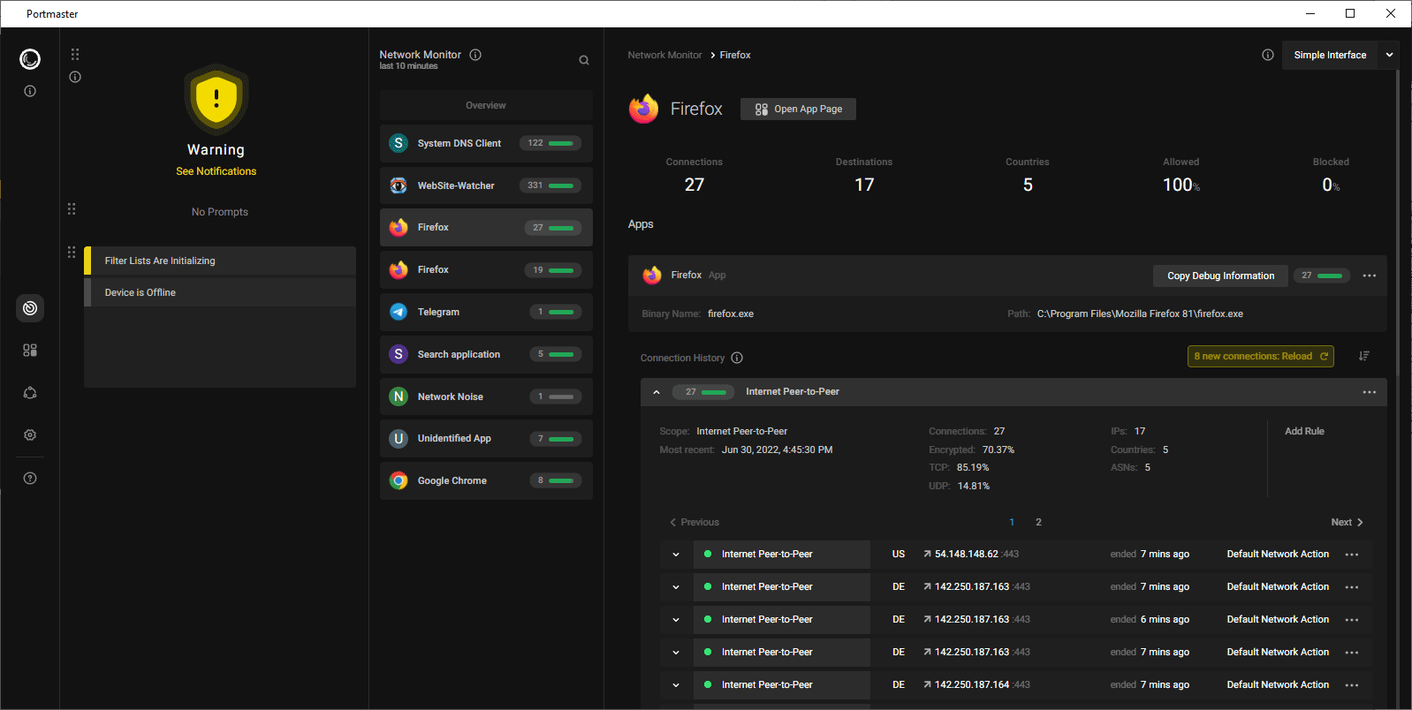Viewport: 1412px width, 710px height.
Task: Open the Network Monitor sidebar icon
Action: click(x=30, y=308)
